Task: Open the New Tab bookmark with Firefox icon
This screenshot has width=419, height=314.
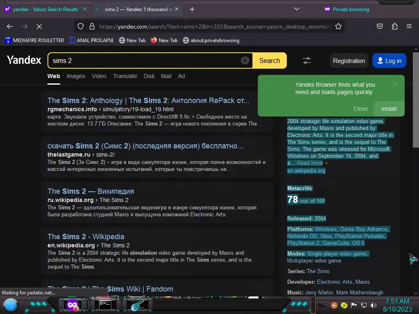Action: pos(164,40)
